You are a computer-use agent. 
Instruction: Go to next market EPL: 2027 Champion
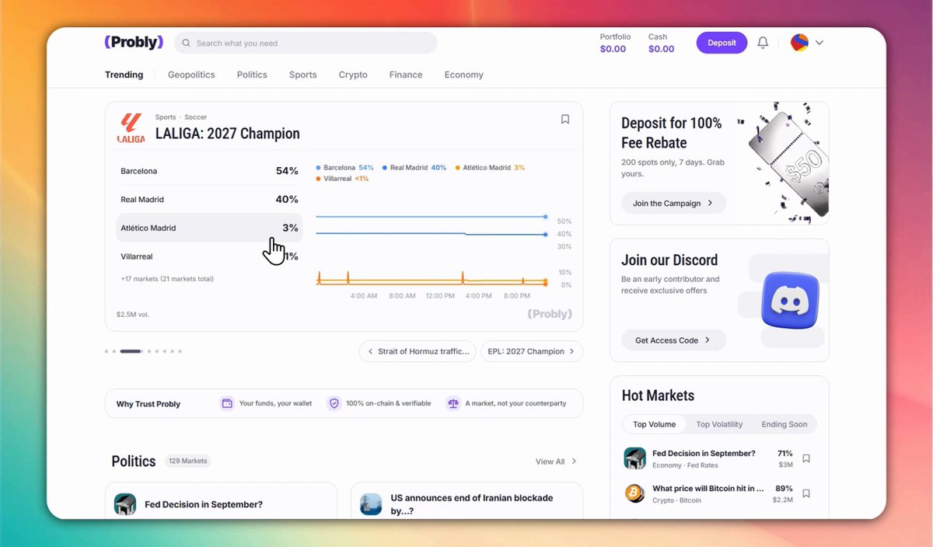coord(532,351)
